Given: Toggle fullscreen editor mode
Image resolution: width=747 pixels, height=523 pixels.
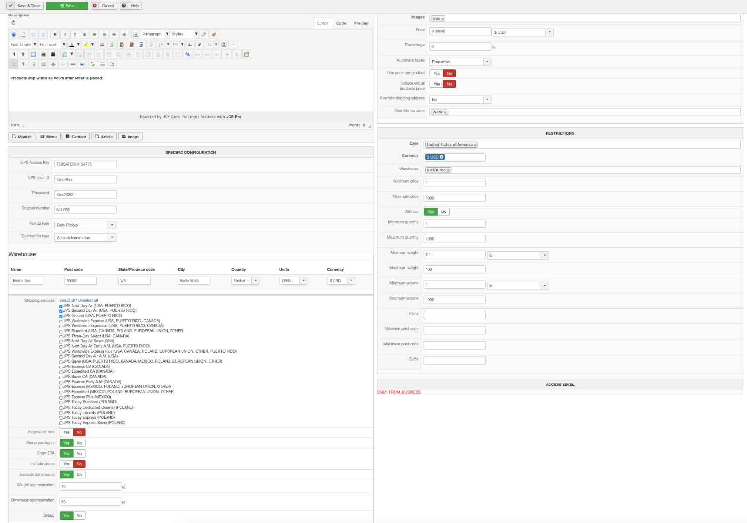Looking at the screenshot, I should tap(33, 54).
